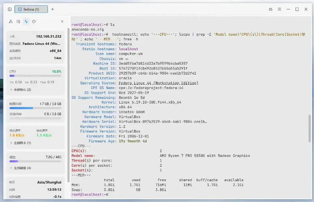Click the 1.5 KB/s receive rate
The image size is (314, 202).
[44, 135]
